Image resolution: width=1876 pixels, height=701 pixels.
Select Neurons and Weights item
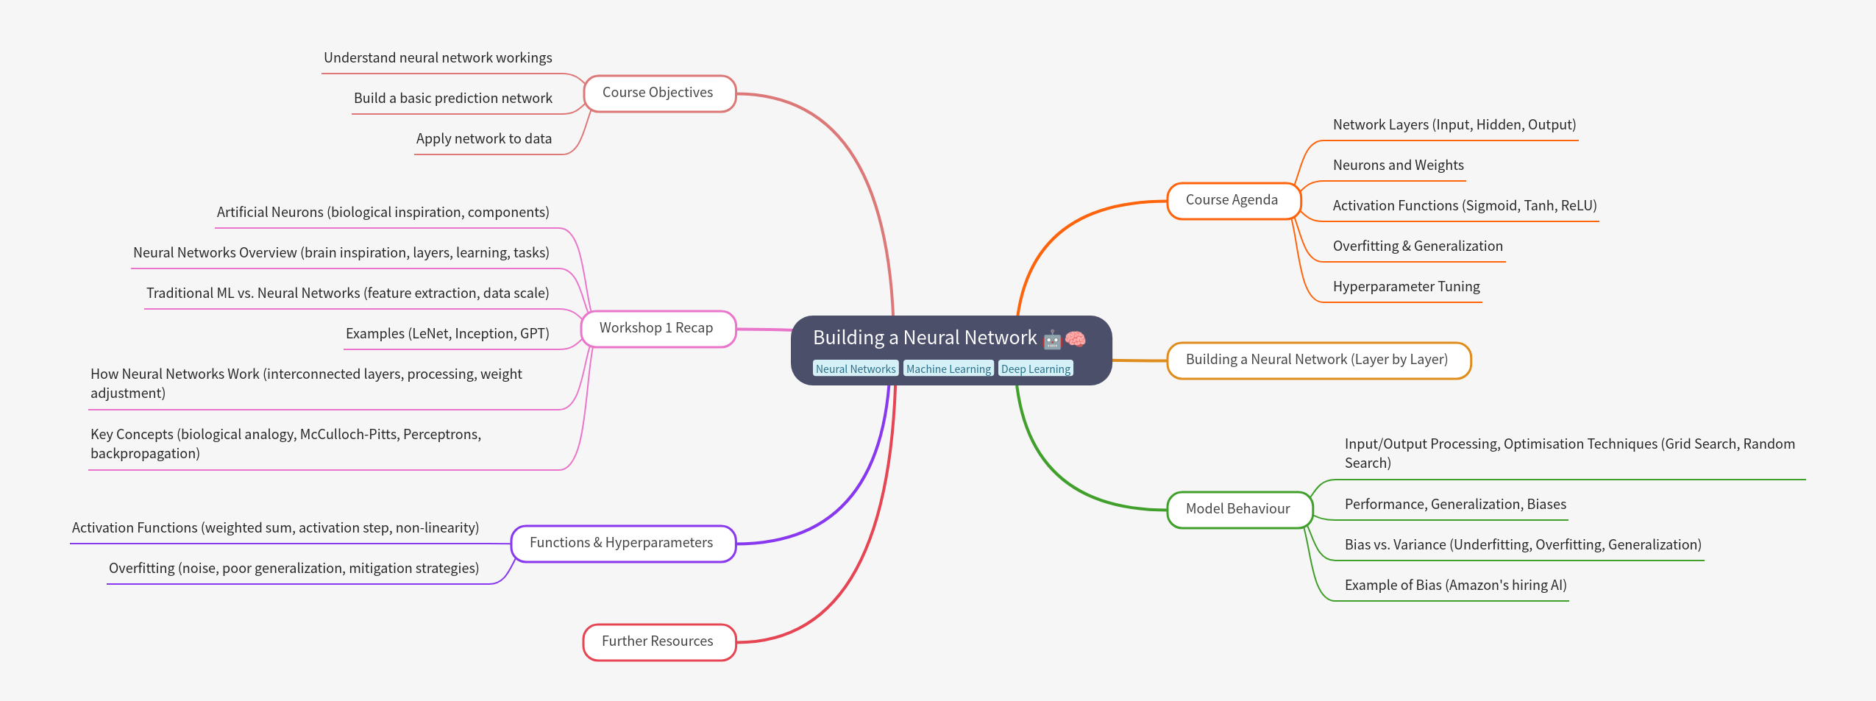tap(1398, 166)
